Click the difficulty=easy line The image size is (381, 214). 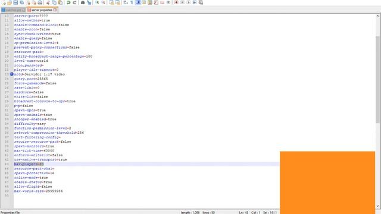click(x=30, y=124)
